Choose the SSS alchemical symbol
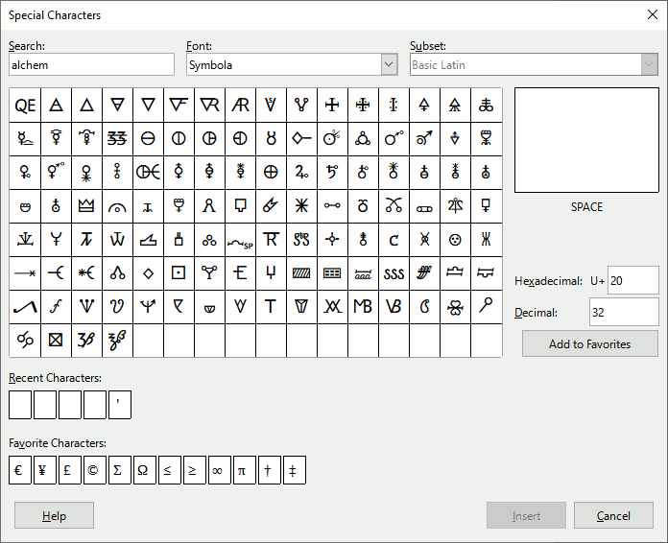The height and width of the screenshot is (543, 668). 394,273
